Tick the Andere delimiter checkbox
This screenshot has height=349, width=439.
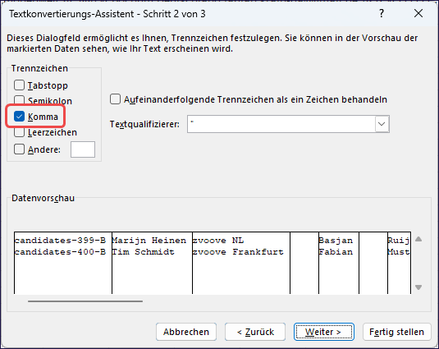click(20, 149)
